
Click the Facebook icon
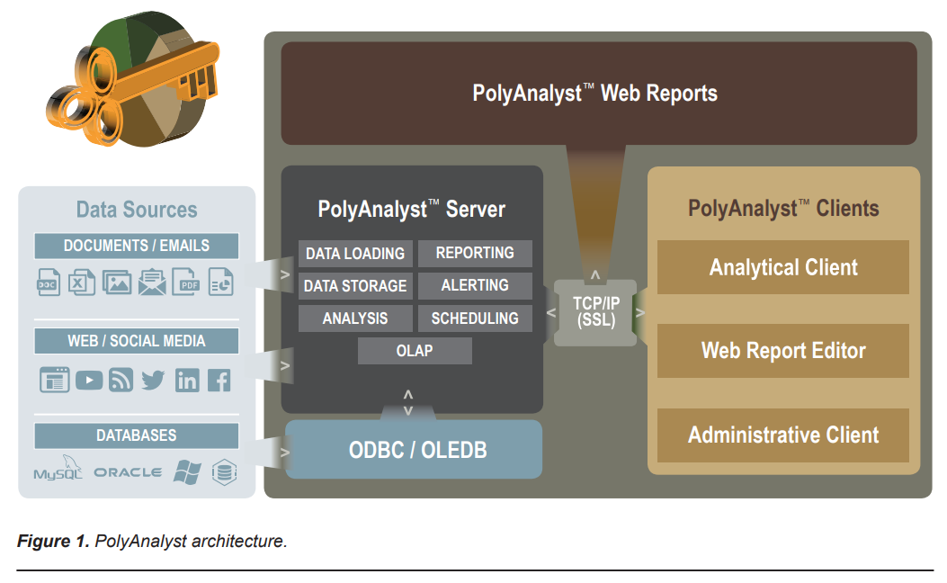(x=219, y=380)
